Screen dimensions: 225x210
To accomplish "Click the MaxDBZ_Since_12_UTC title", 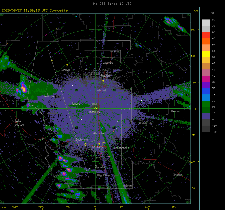I will pyautogui.click(x=112, y=4).
